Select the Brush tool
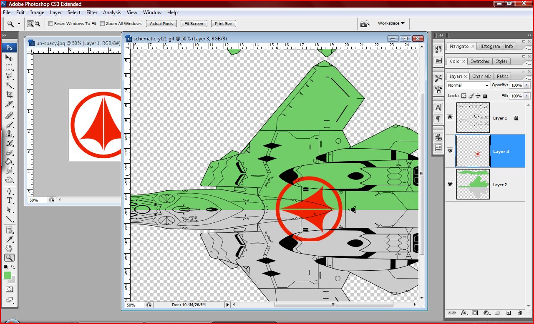Image resolution: width=534 pixels, height=324 pixels. click(x=9, y=125)
